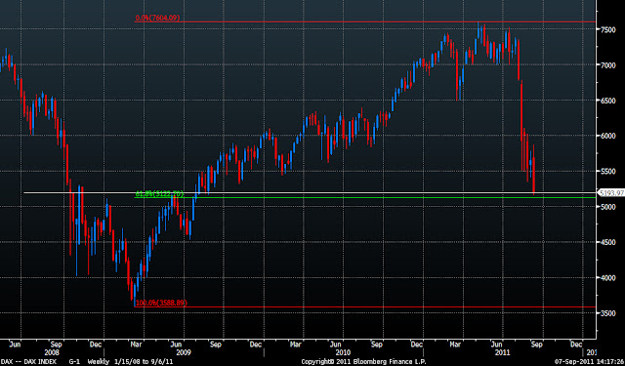Click the 61.8%(5122.70) retracement label

click(x=159, y=194)
